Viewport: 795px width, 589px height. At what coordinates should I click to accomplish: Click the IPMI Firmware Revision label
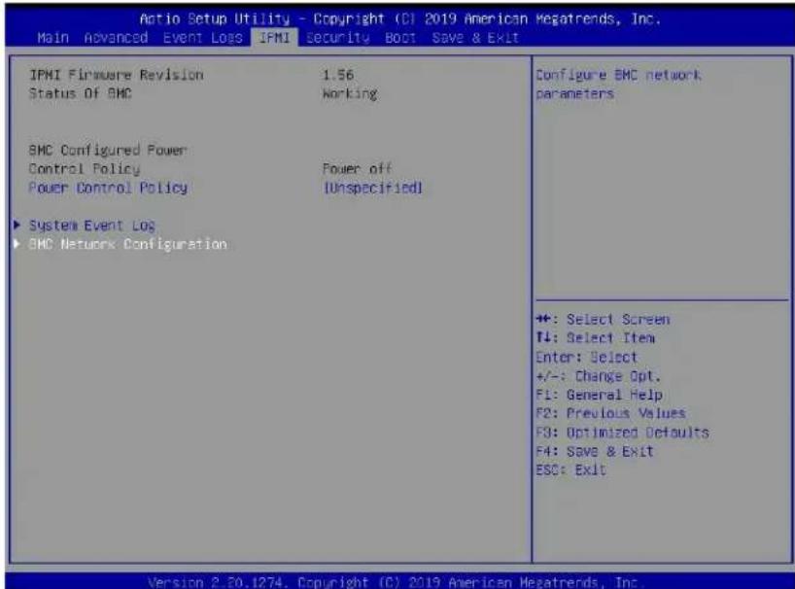pyautogui.click(x=116, y=75)
